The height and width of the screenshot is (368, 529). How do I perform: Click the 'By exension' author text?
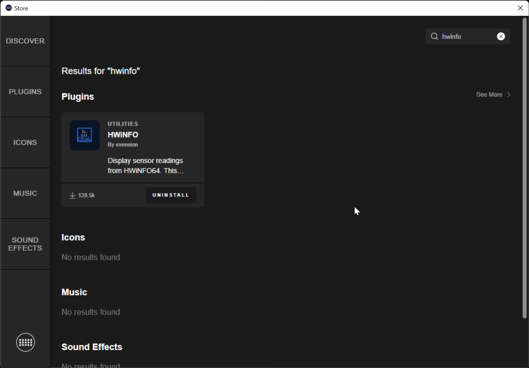(123, 145)
